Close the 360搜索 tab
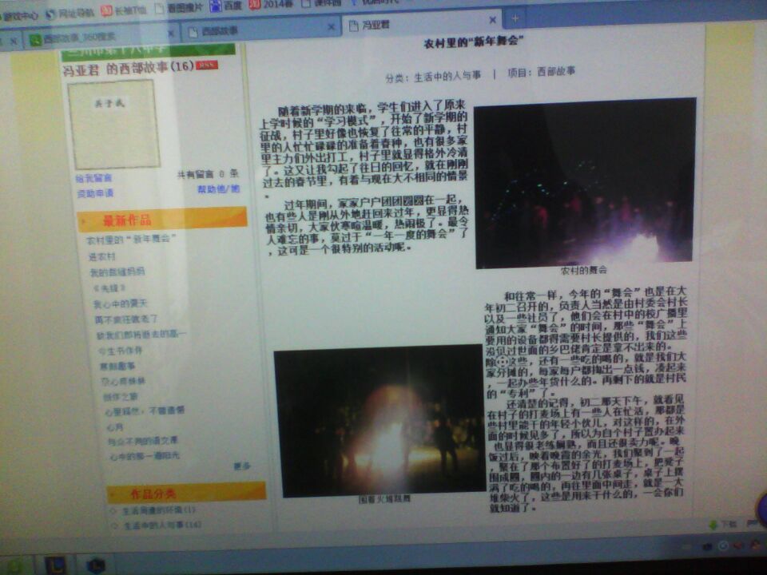The height and width of the screenshot is (575, 767). pos(171,34)
